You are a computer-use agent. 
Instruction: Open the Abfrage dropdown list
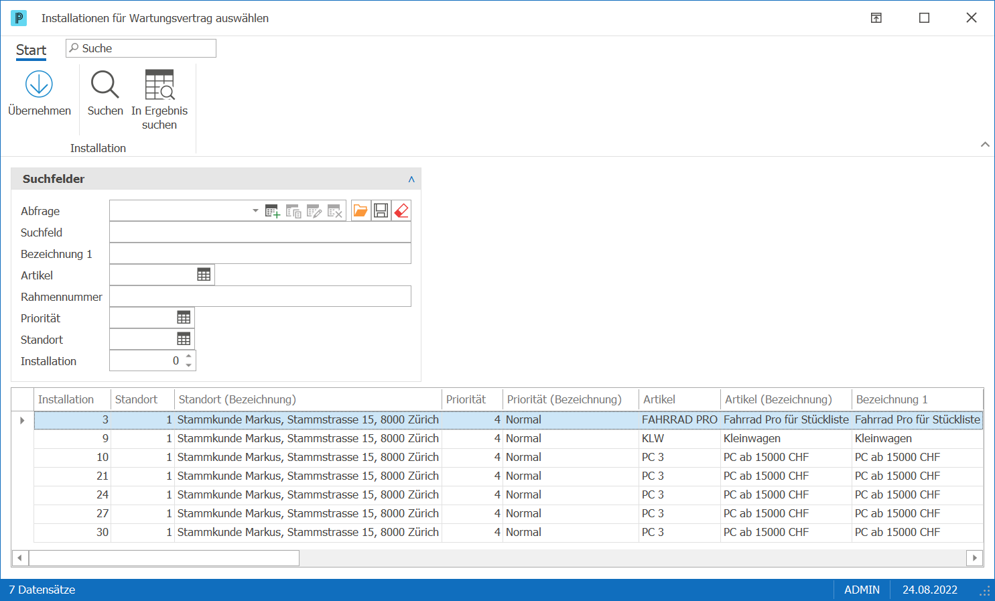click(255, 210)
